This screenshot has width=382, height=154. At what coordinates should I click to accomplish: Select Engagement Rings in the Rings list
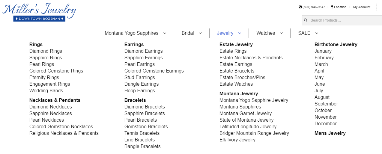(50, 84)
